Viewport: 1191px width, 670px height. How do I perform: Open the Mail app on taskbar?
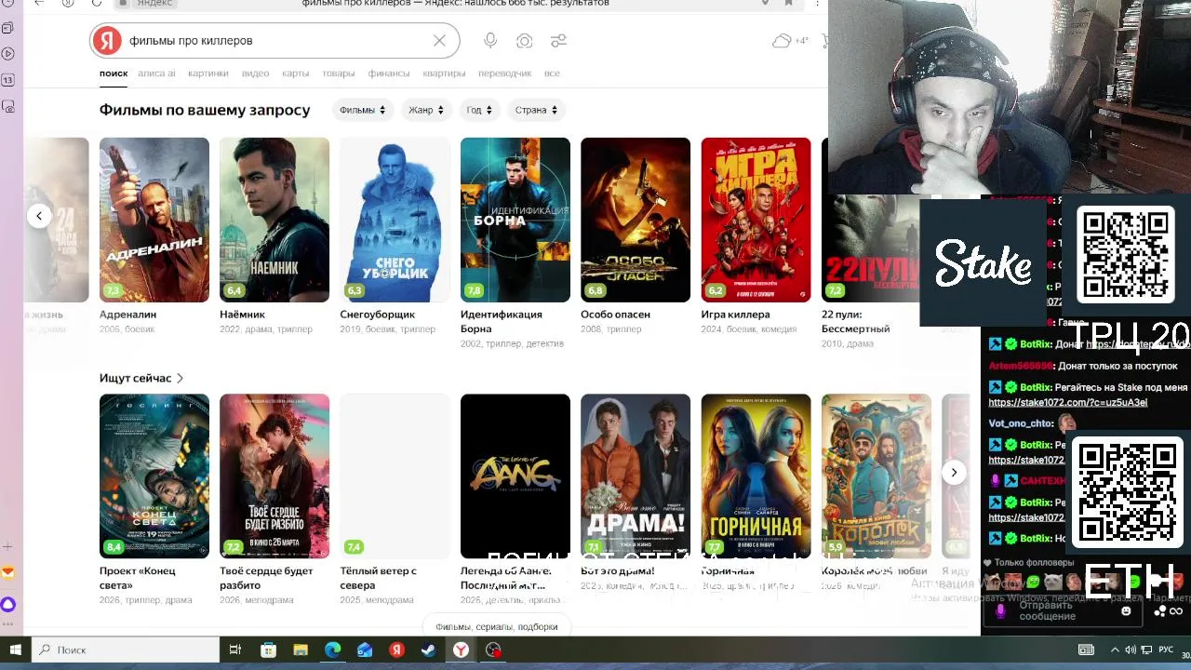[365, 650]
